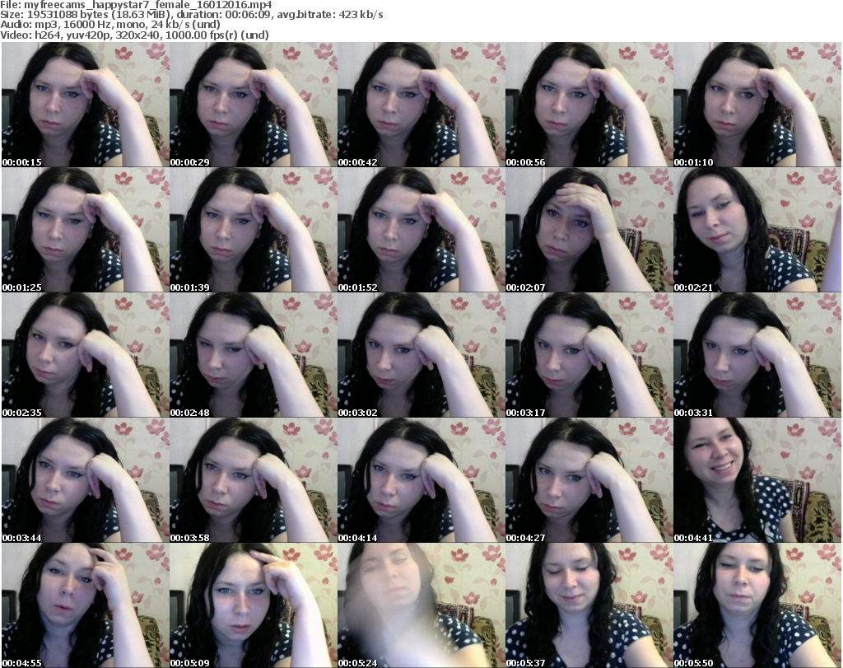Screen dimensions: 843x668
Task: Open the frame stamped 00:01:39
Action: tap(254, 230)
